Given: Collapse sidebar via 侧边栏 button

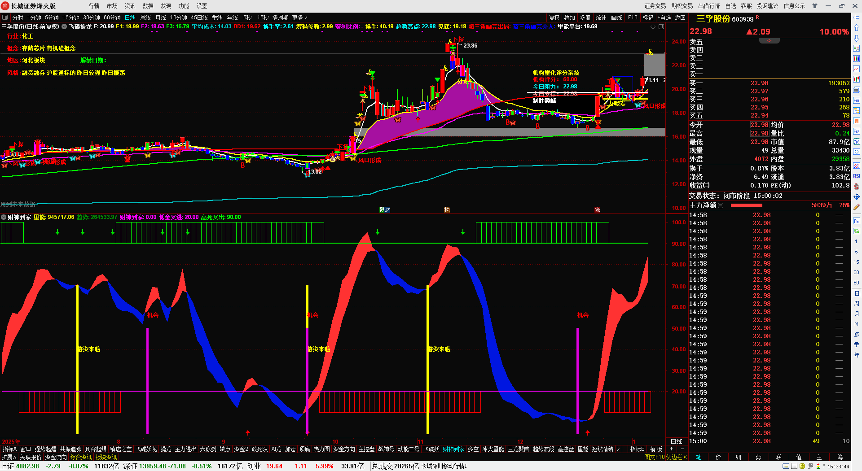Looking at the screenshot, I should coord(677,457).
